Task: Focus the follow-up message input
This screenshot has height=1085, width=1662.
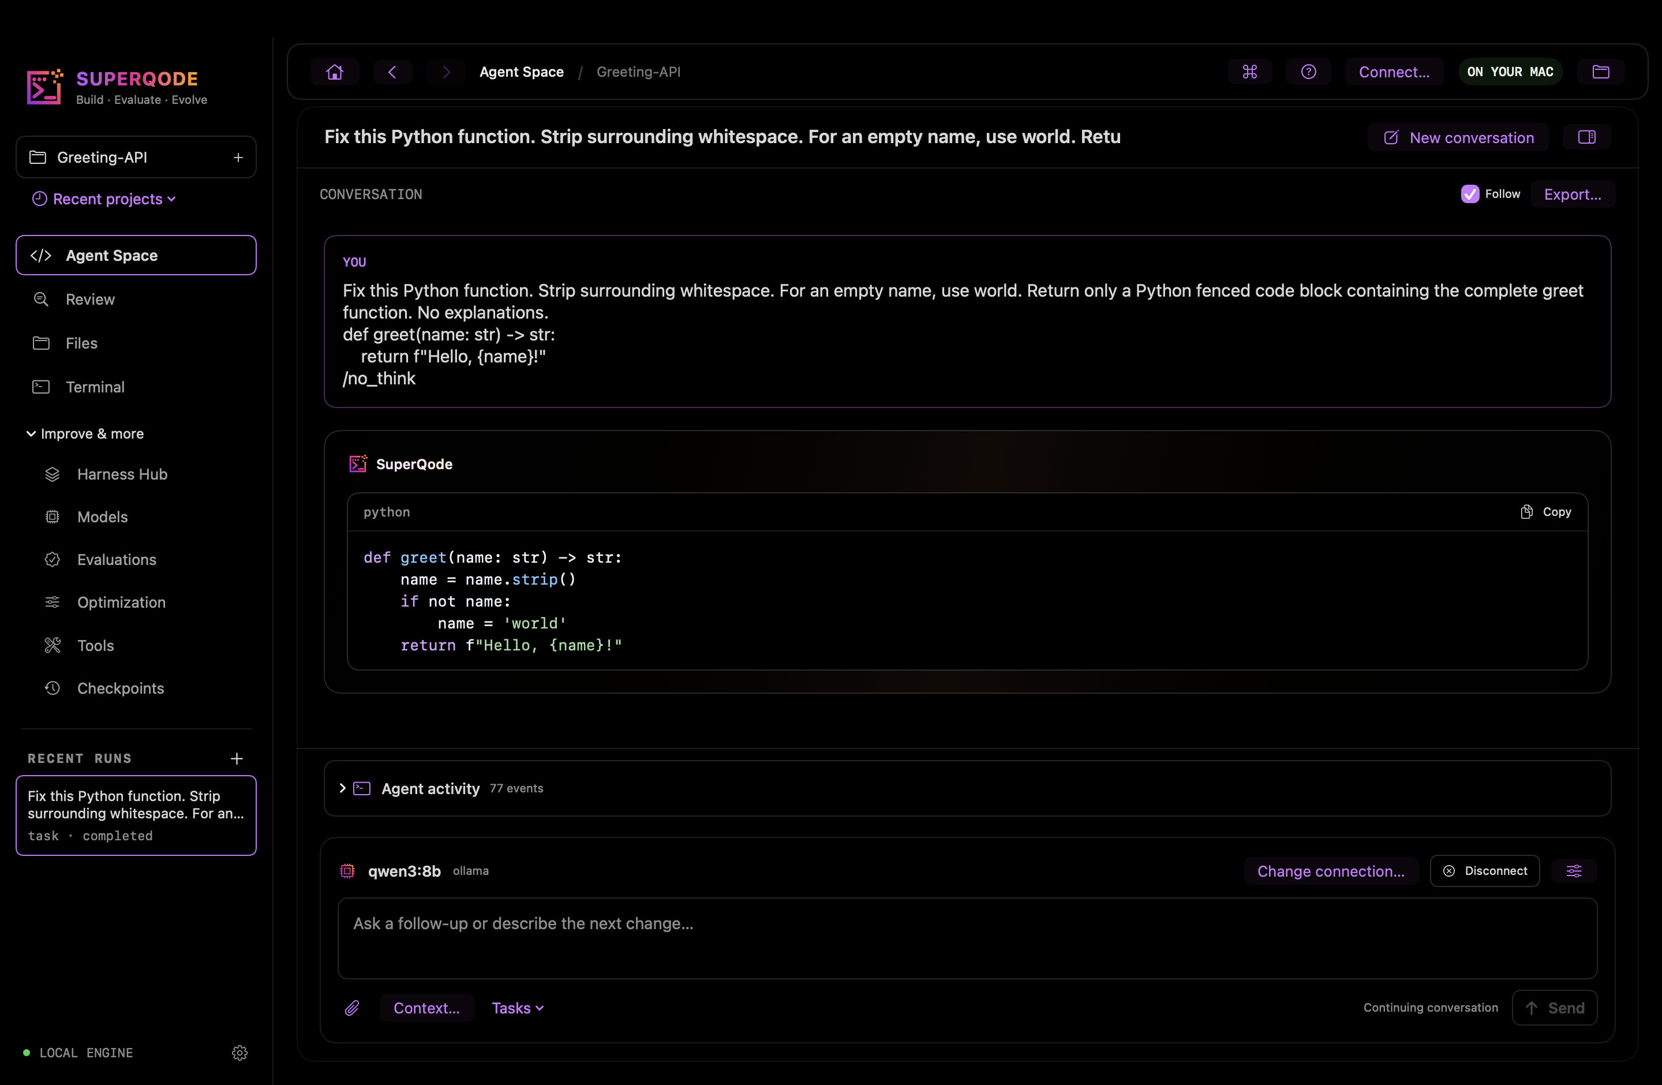Action: (x=967, y=938)
